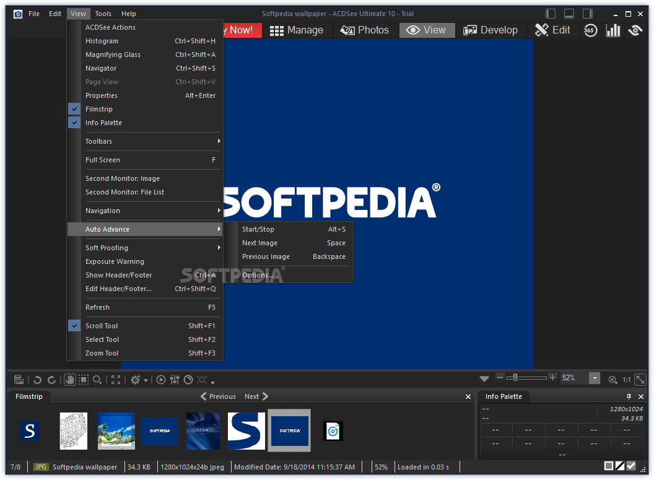Click the diagonal black-white status bar icon

(x=620, y=466)
